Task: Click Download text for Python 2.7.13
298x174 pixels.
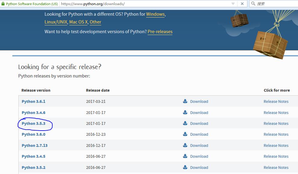Action: 199,145
